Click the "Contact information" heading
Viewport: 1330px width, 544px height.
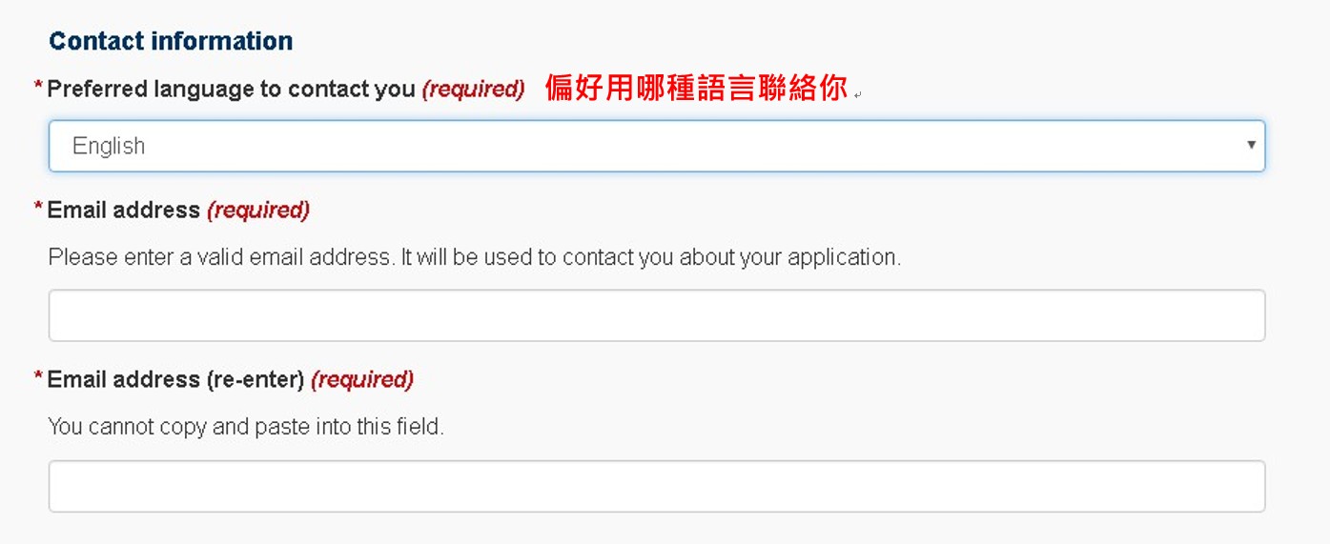171,41
